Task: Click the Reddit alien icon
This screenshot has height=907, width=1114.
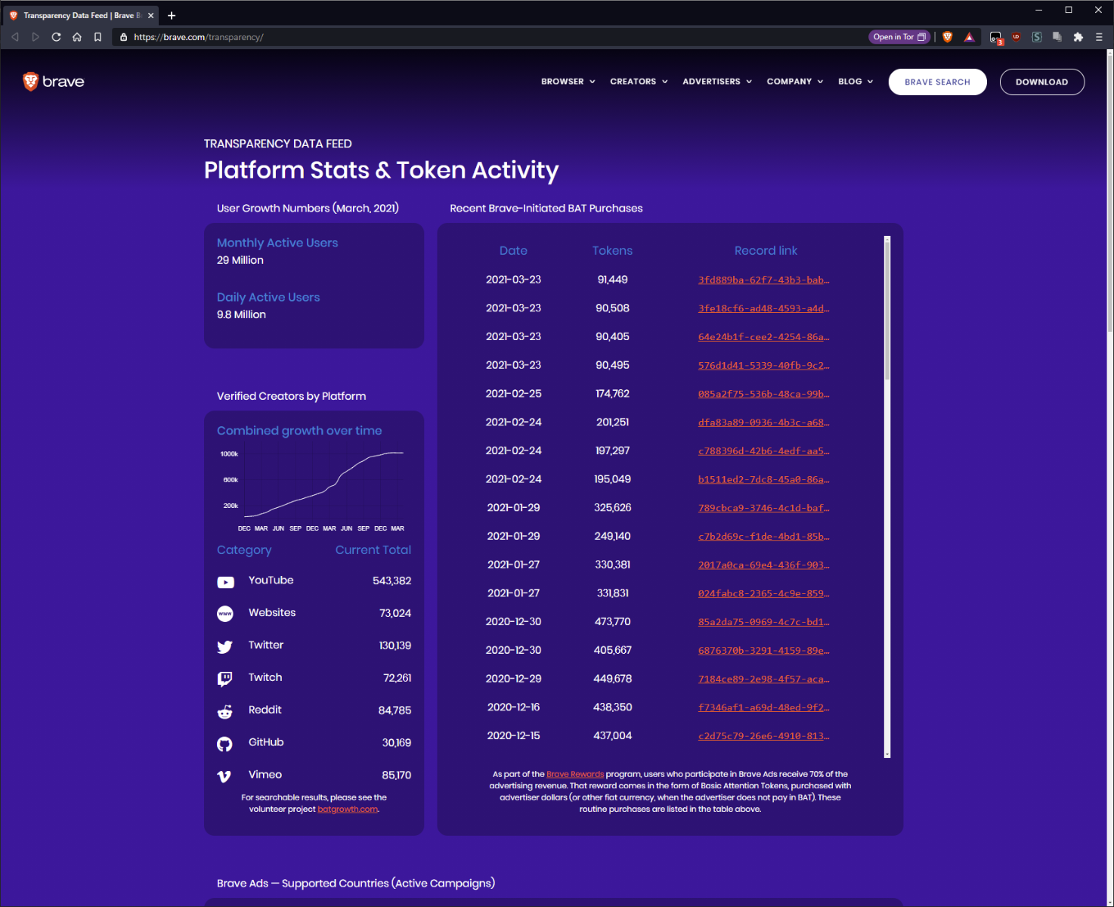Action: pos(225,711)
